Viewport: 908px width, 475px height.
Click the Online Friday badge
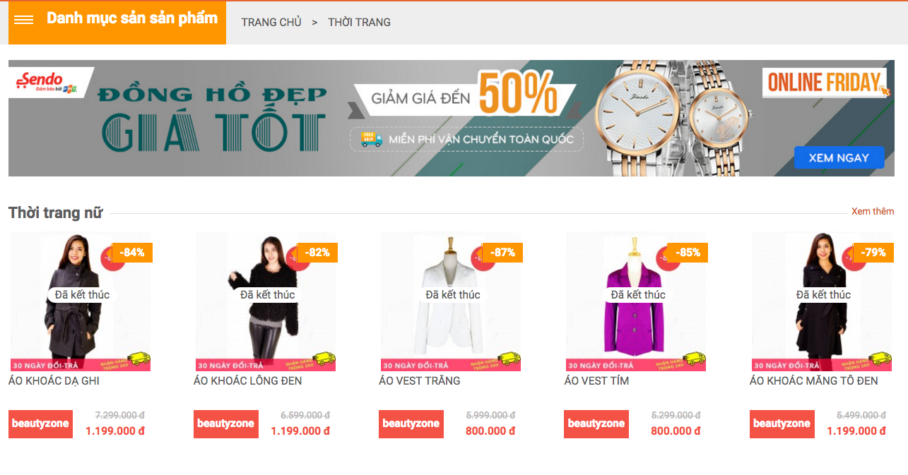[x=823, y=83]
